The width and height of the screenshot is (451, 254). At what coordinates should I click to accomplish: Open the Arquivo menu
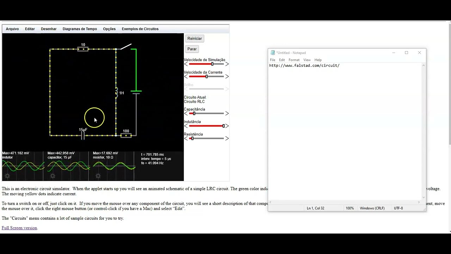click(12, 29)
